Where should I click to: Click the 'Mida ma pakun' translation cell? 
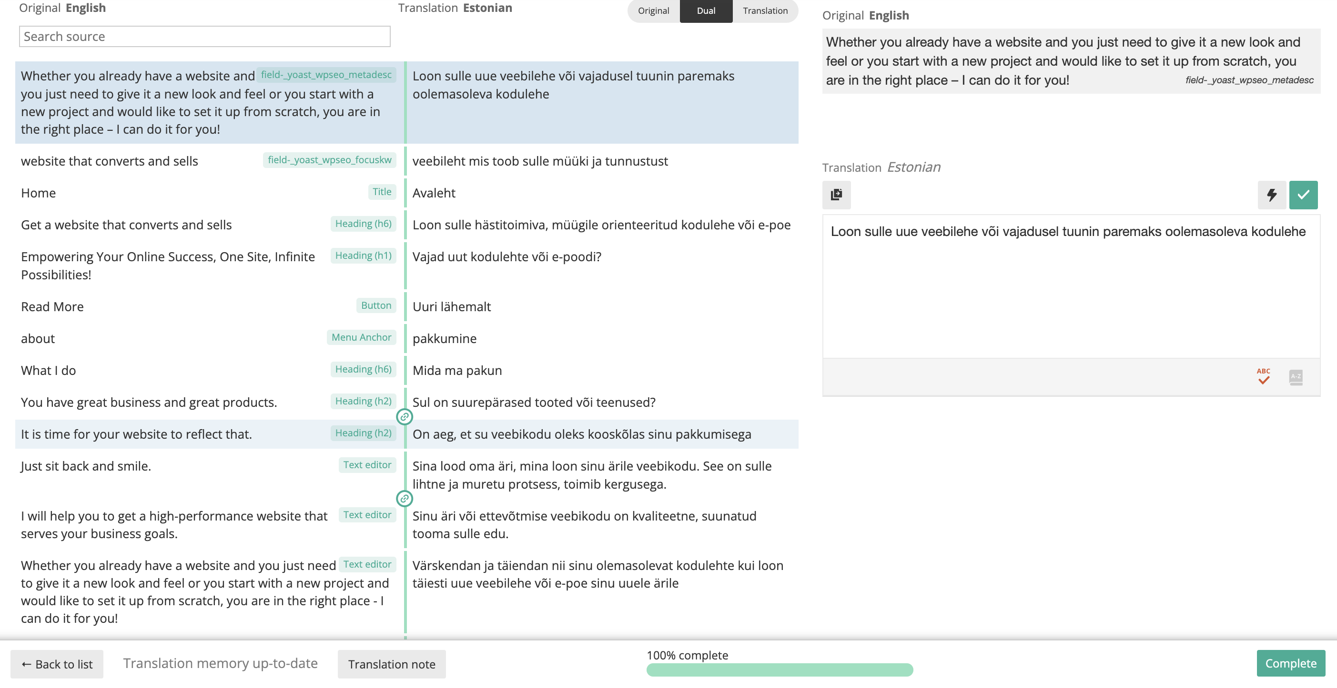602,370
